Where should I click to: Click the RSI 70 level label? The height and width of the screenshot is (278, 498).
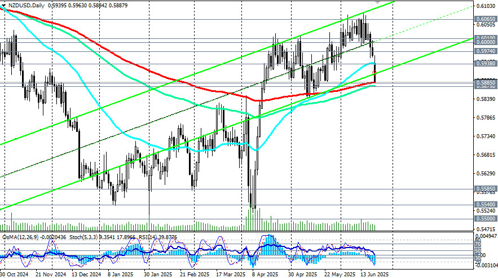[x=477, y=244]
